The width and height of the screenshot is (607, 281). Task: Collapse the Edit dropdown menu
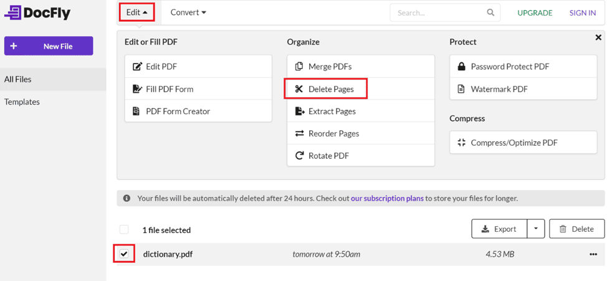[x=137, y=12]
